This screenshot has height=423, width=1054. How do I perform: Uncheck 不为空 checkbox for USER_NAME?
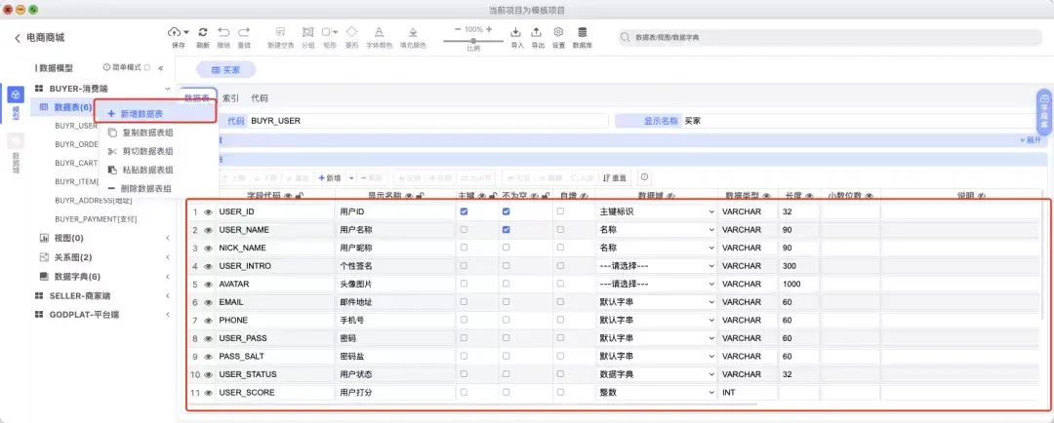[x=507, y=230]
